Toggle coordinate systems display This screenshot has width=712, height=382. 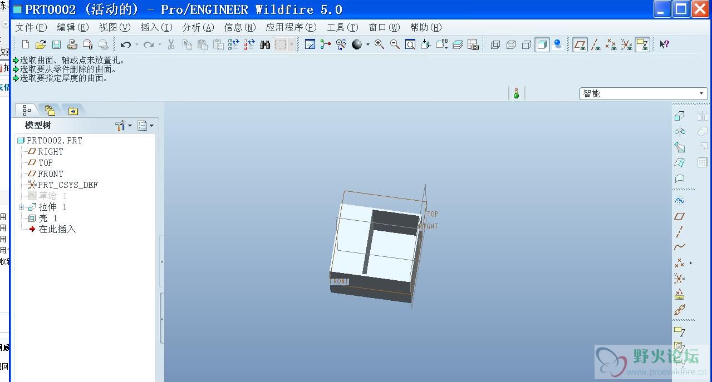pyautogui.click(x=627, y=44)
